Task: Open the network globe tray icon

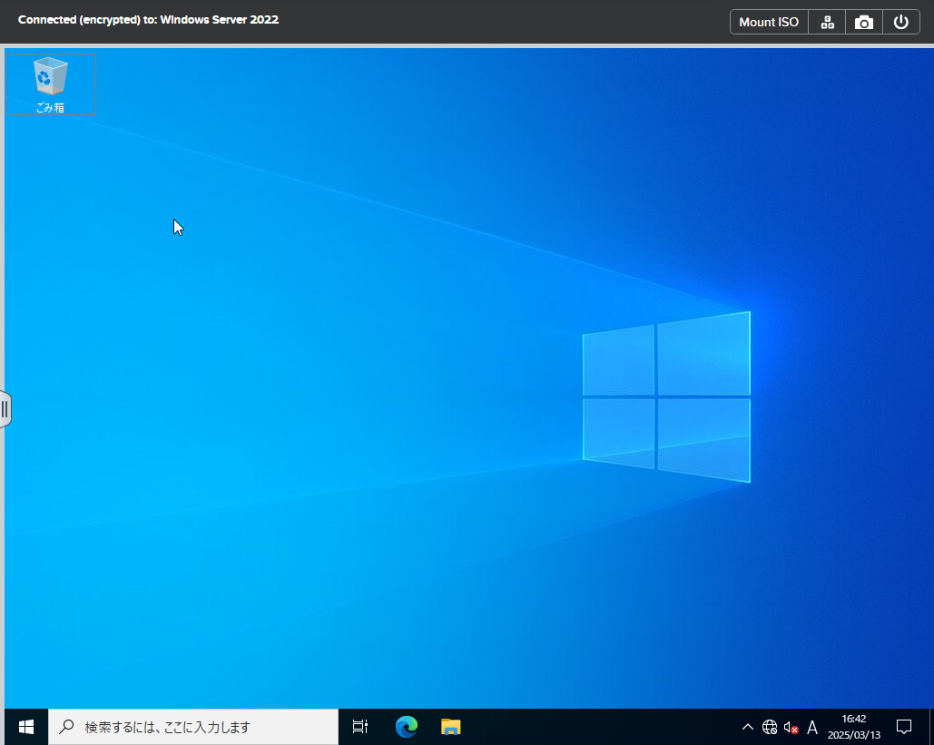Action: [769, 727]
